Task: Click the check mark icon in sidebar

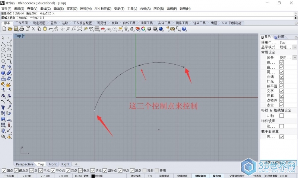Action: (x=9, y=130)
